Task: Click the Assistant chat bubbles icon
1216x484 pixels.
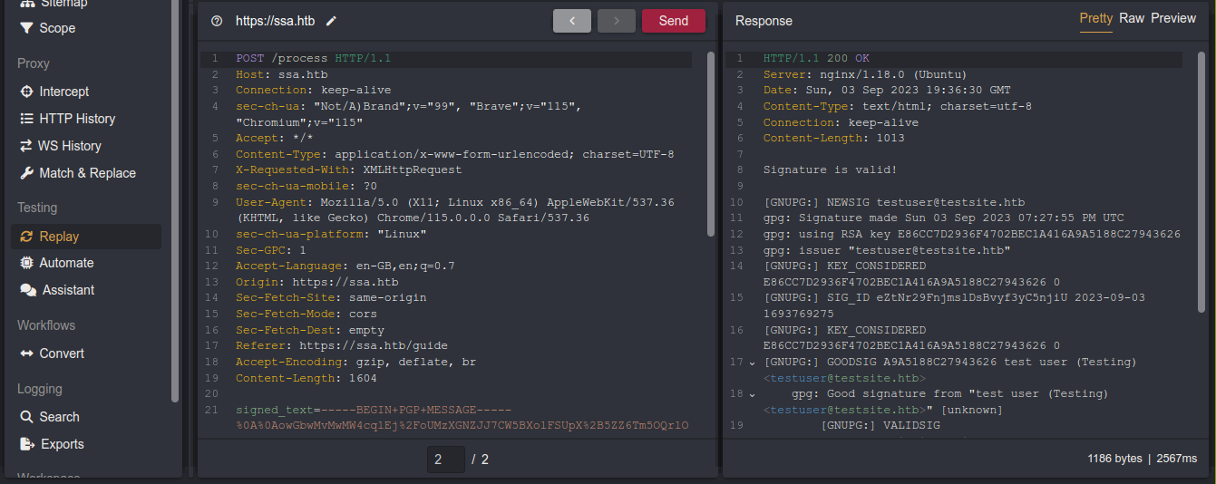Action: [27, 290]
